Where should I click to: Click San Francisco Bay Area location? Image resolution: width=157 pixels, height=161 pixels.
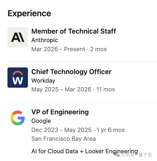click(x=64, y=139)
